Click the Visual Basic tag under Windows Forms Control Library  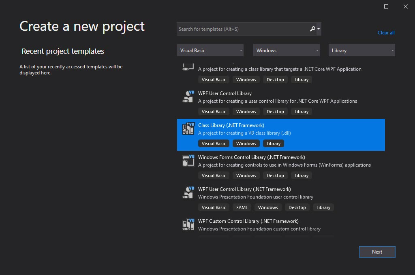click(x=214, y=176)
